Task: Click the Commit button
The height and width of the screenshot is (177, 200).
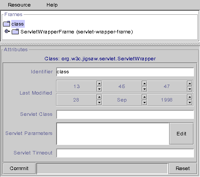Action: coord(19,168)
